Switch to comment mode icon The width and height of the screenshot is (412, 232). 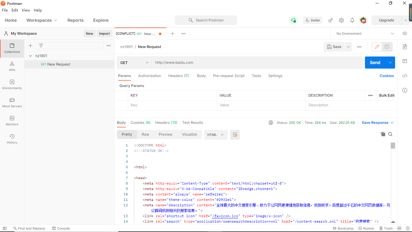coord(387,47)
